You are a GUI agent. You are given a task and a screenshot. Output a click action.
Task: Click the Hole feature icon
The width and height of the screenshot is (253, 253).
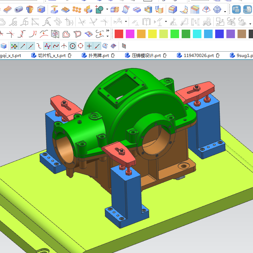(x=41, y=9)
